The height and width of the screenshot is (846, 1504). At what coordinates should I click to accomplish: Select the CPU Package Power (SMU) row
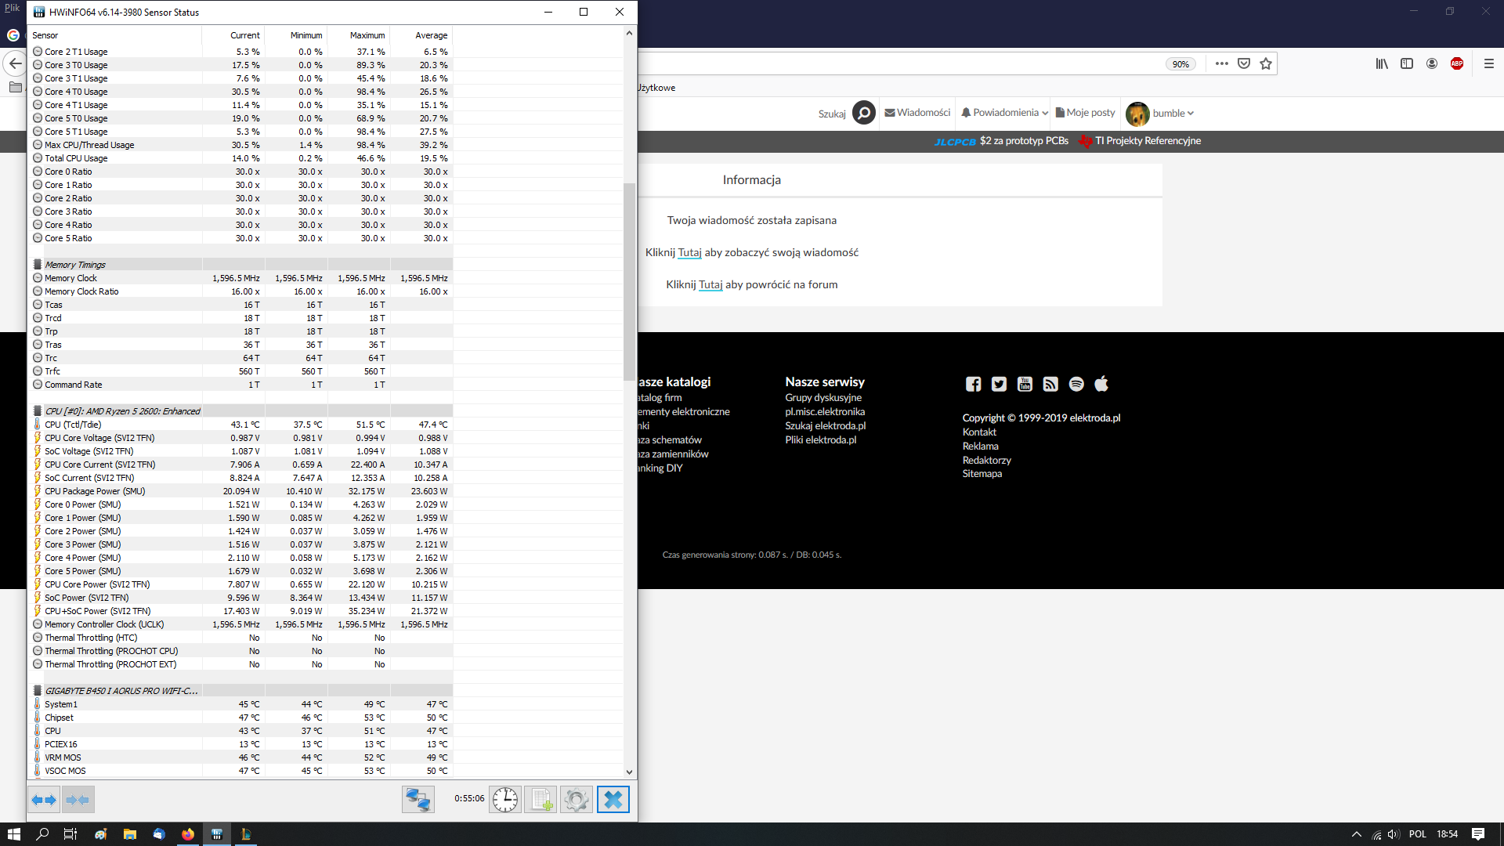pyautogui.click(x=95, y=491)
